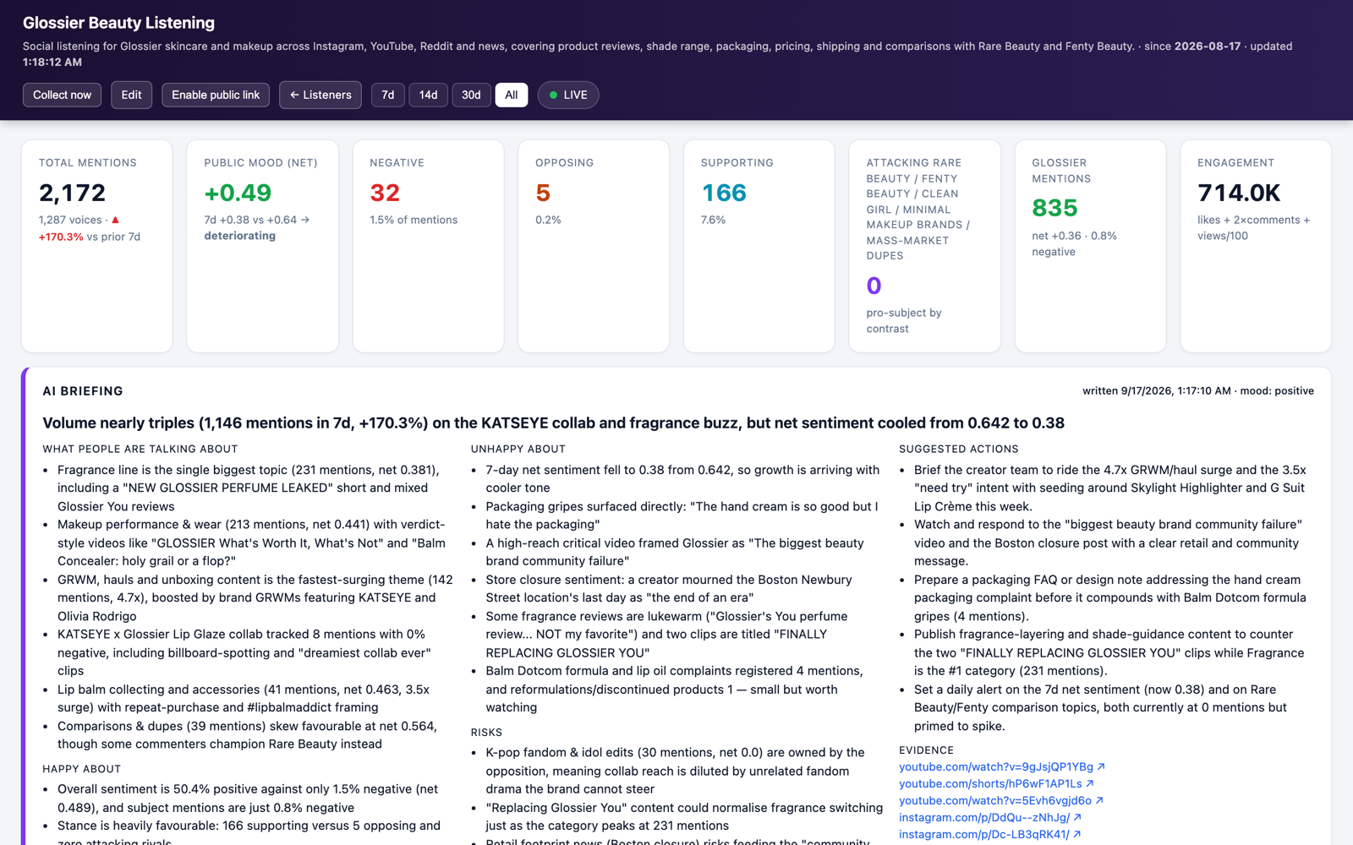Click the RISKS heading
The image size is (1353, 845).
pos(486,733)
